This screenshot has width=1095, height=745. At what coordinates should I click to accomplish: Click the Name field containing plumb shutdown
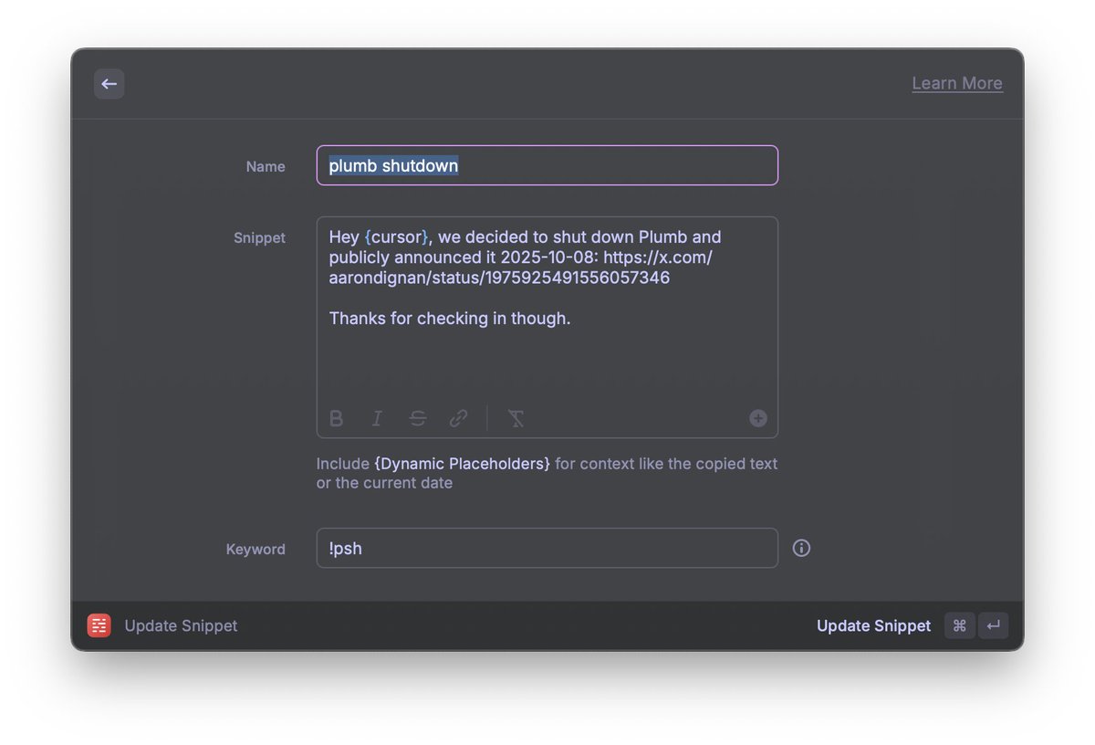click(x=547, y=165)
